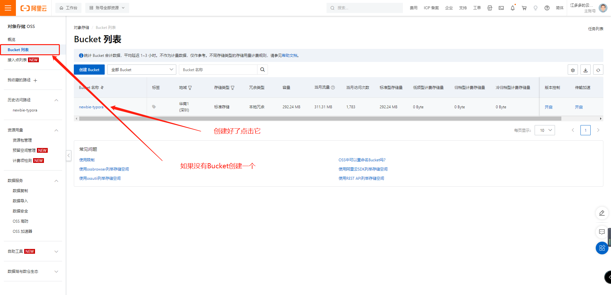Click the 创建 Bucket button
The width and height of the screenshot is (611, 295).
point(89,70)
